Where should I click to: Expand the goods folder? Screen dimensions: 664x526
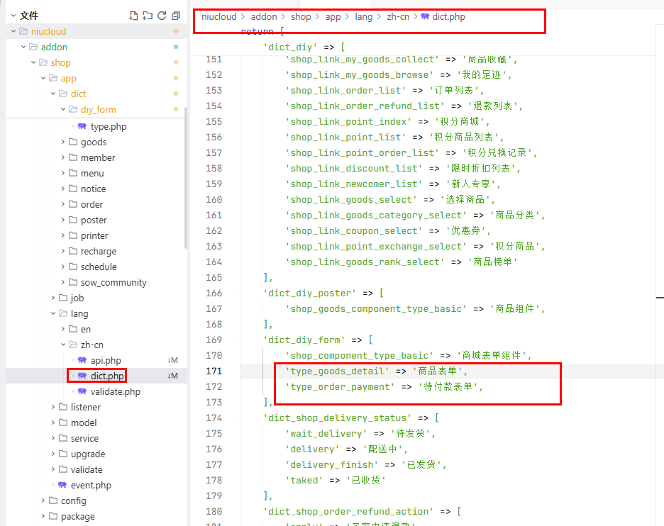click(93, 142)
